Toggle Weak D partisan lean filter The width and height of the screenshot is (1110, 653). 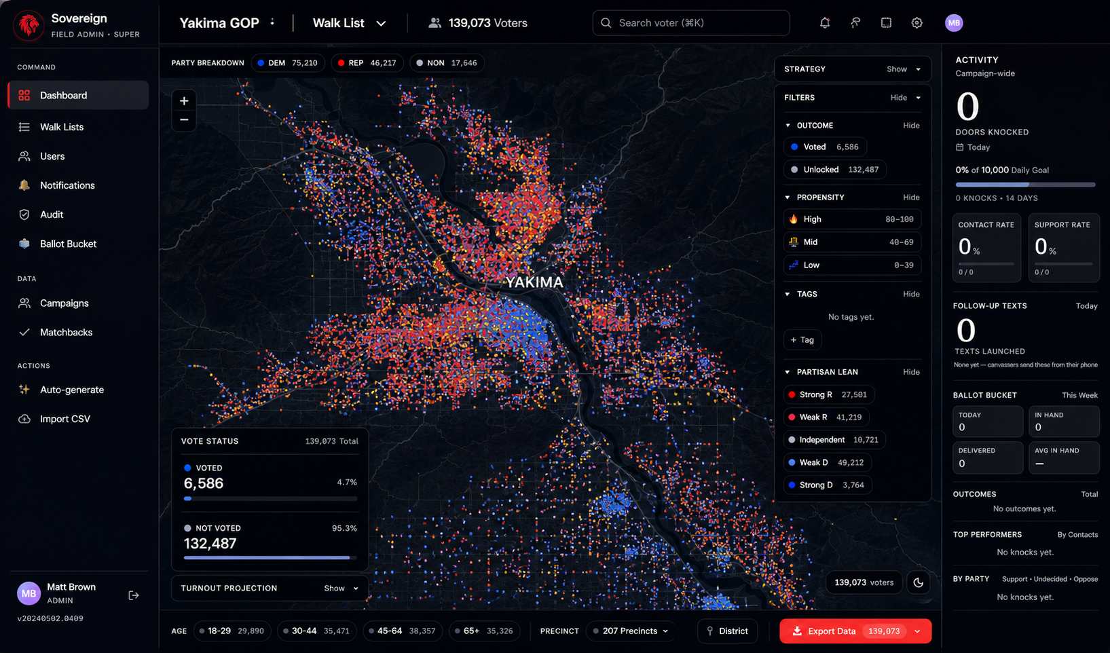pos(828,462)
